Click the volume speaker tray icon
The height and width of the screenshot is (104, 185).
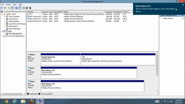coord(171,101)
